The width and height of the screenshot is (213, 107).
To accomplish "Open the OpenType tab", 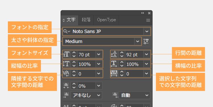I will click(106, 20).
